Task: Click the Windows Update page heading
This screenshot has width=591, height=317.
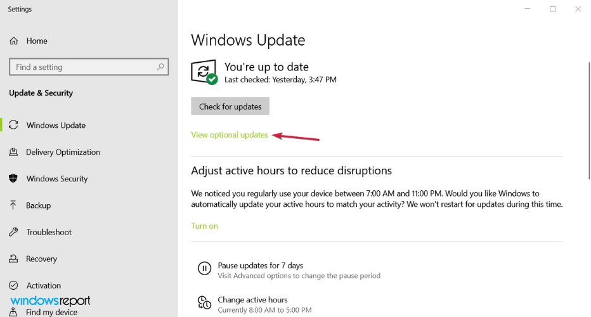Action: [248, 40]
